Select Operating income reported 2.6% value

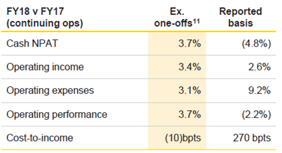click(259, 67)
